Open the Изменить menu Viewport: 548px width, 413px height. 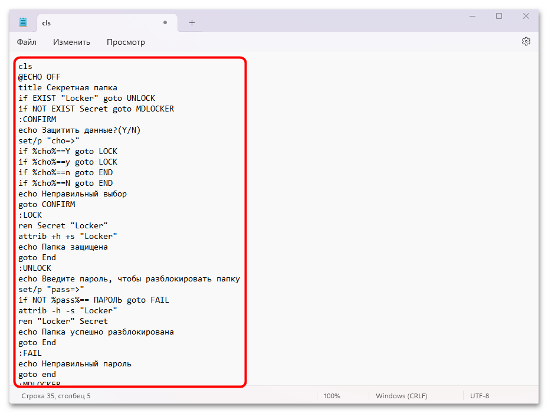[71, 42]
